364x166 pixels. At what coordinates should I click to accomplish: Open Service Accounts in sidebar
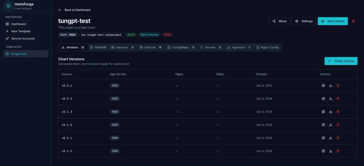[26, 38]
